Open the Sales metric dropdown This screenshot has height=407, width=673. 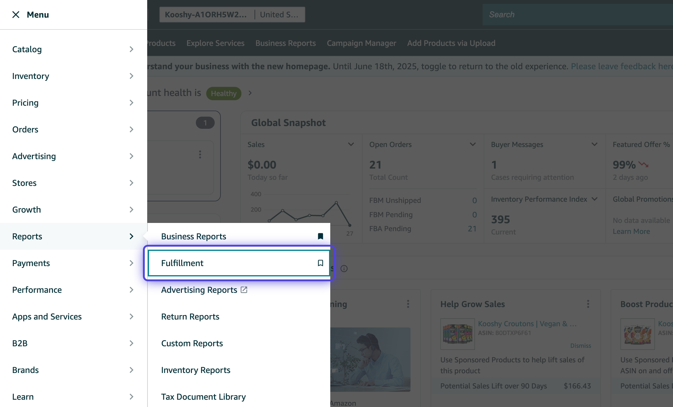pos(351,145)
